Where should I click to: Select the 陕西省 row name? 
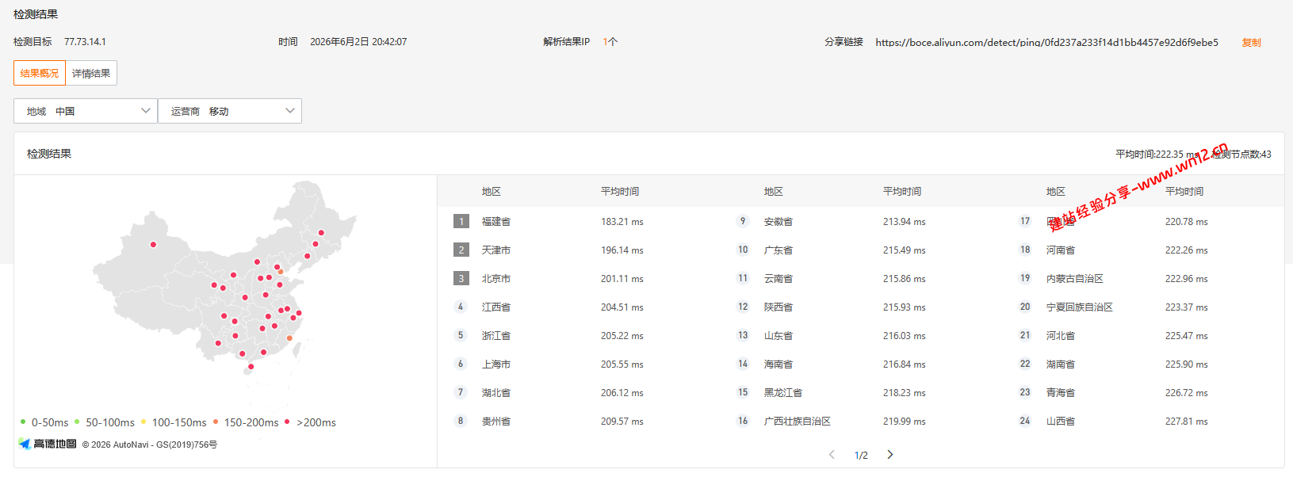(778, 307)
